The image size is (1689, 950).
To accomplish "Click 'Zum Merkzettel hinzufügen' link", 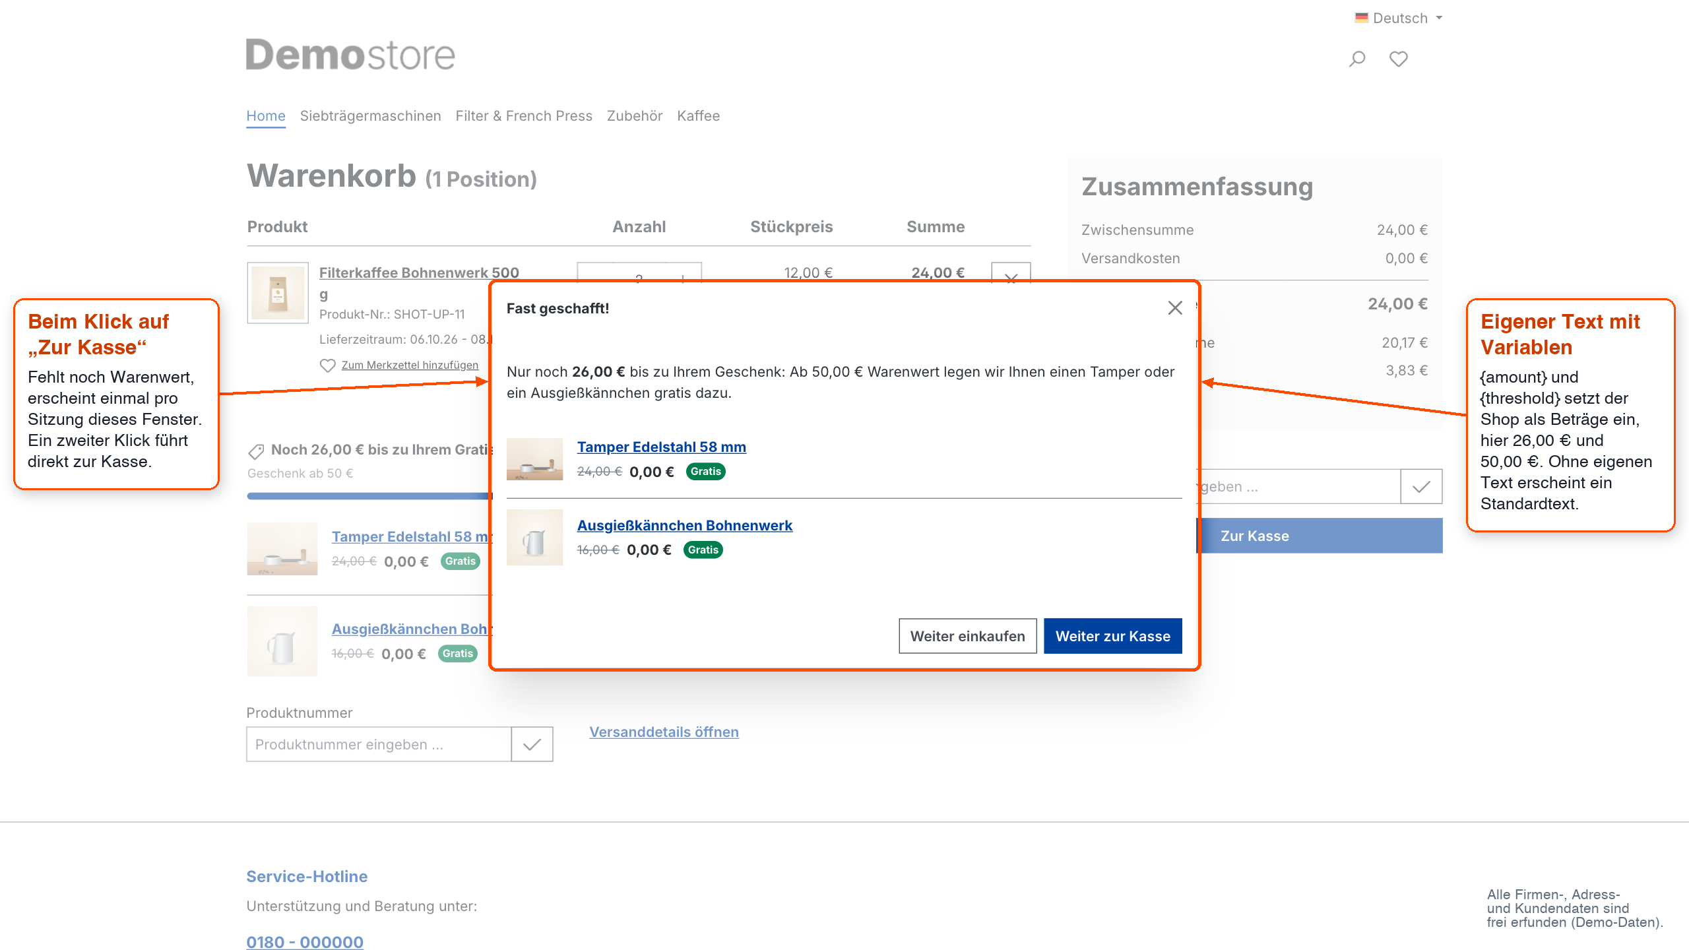I will 410,365.
